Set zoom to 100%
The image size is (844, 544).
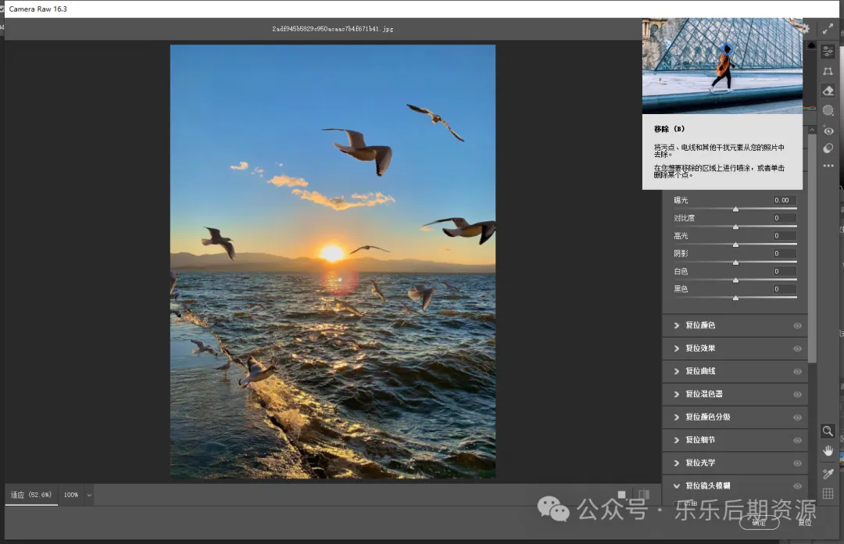[71, 495]
